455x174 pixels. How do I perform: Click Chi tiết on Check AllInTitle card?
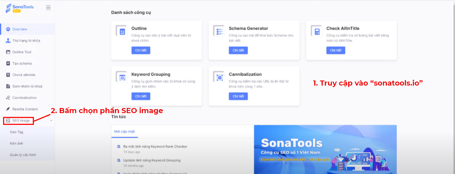pos(336,50)
